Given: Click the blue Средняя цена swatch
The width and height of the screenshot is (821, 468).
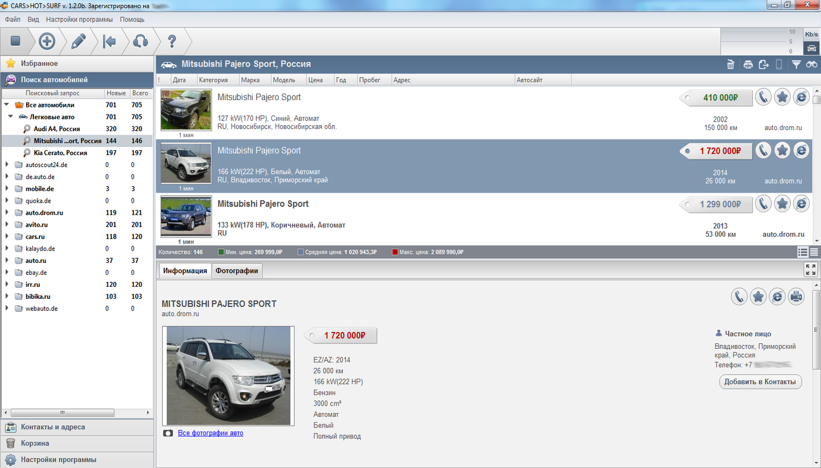Looking at the screenshot, I should (x=300, y=252).
